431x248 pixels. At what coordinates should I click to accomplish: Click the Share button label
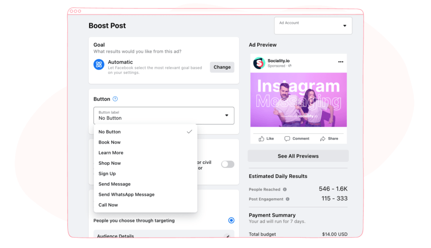pos(333,139)
